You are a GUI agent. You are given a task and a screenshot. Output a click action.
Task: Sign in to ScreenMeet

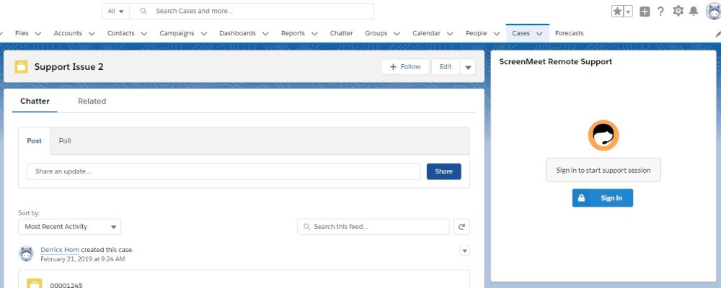[x=602, y=198]
